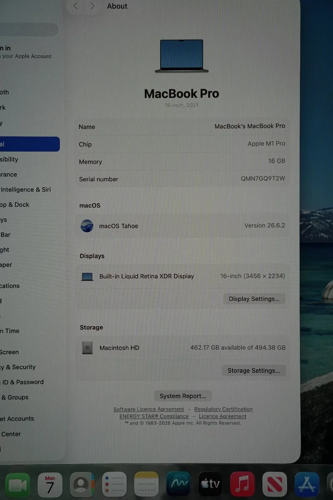Image resolution: width=333 pixels, height=500 pixels.
Task: Open Reminders app in the Dock
Action: pyautogui.click(x=114, y=485)
